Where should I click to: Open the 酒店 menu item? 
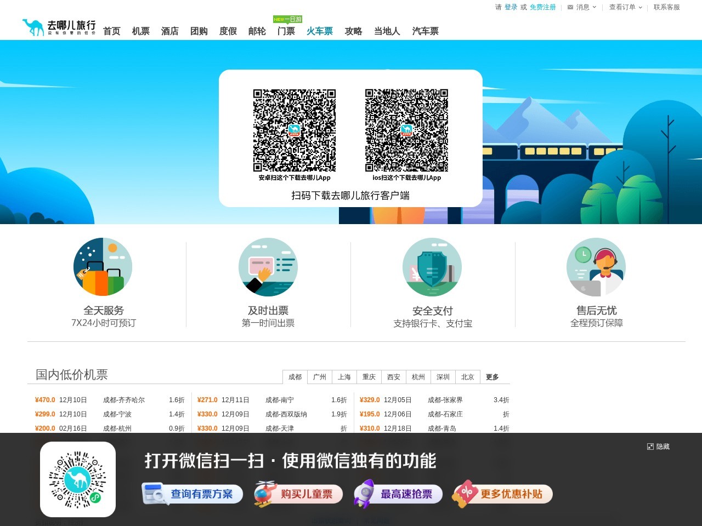[169, 31]
